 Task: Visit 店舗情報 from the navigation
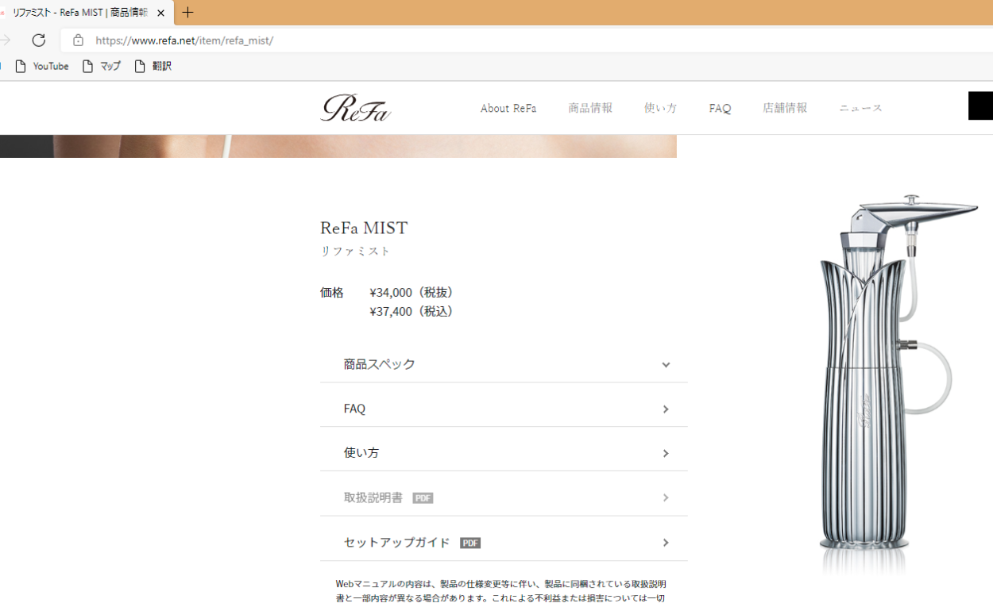(785, 108)
